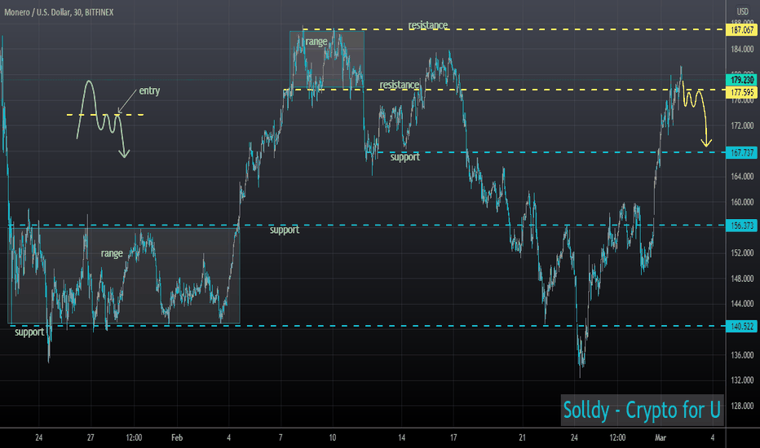The height and width of the screenshot is (448, 760).
Task: Click the 172.000 price axis value
Action: [x=742, y=125]
